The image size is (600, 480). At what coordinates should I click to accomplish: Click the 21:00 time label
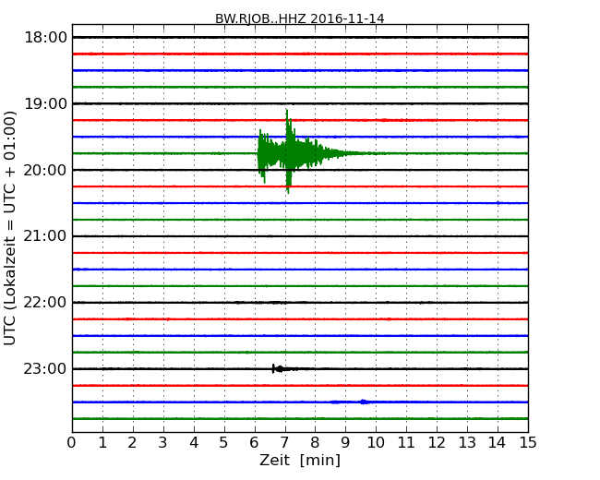point(45,236)
